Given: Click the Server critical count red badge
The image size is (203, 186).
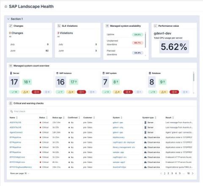Looking at the screenshot, I should [x=36, y=92].
